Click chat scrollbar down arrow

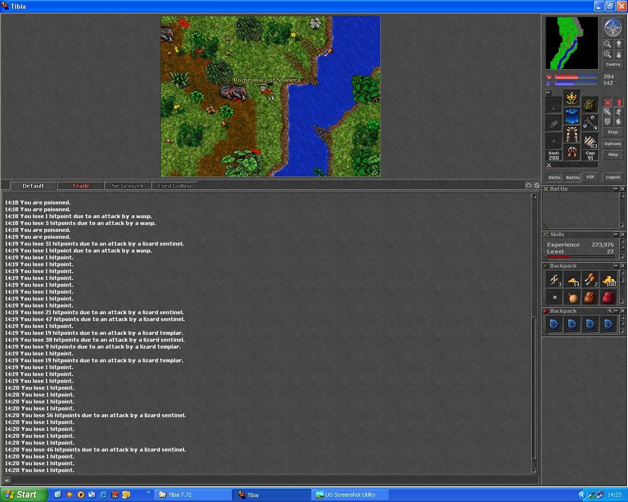coord(534,471)
